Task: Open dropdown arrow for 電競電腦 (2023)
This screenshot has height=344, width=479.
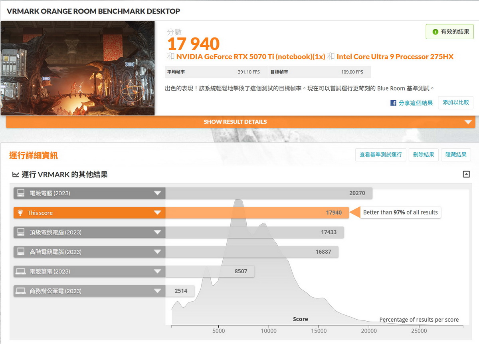Action: (x=157, y=193)
